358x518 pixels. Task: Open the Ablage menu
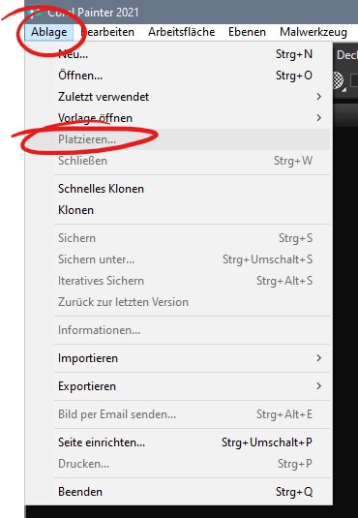(x=49, y=32)
